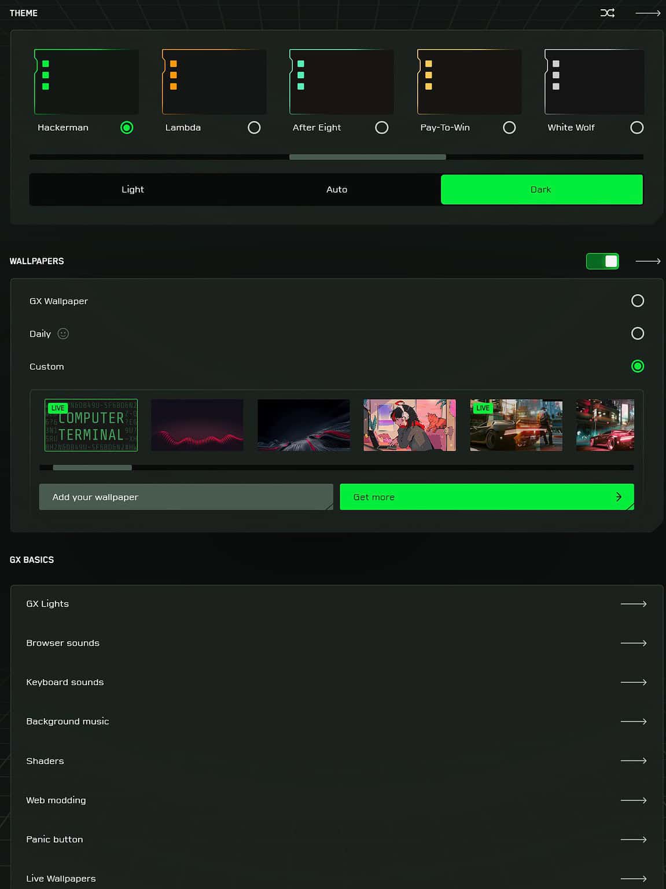Image resolution: width=666 pixels, height=889 pixels.
Task: Expand the Theme section arrow
Action: point(649,12)
